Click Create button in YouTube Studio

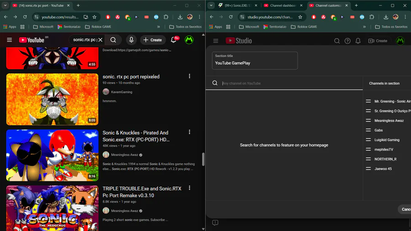click(378, 41)
